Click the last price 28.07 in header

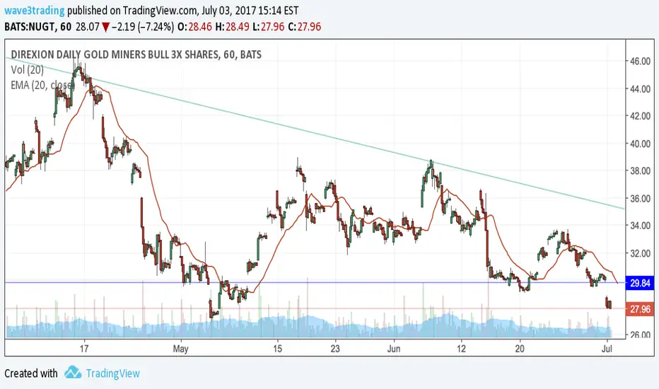88,27
